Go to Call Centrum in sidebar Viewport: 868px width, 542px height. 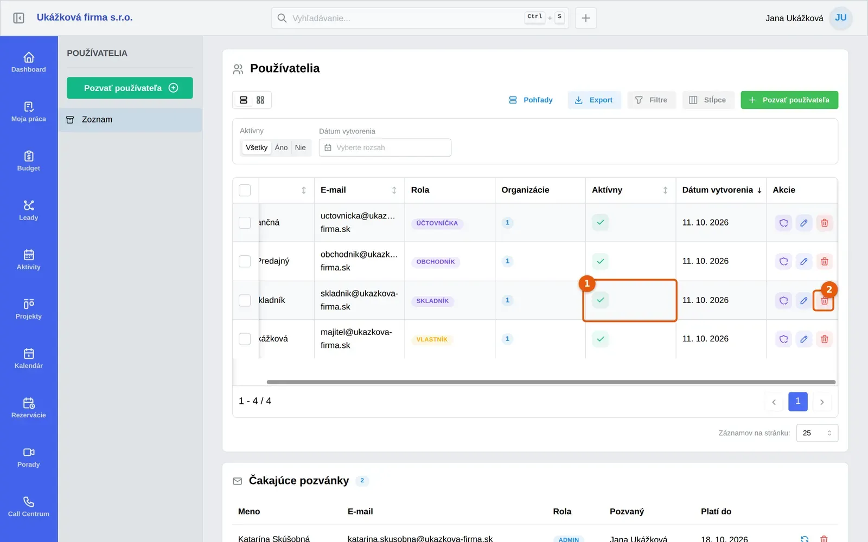(29, 507)
